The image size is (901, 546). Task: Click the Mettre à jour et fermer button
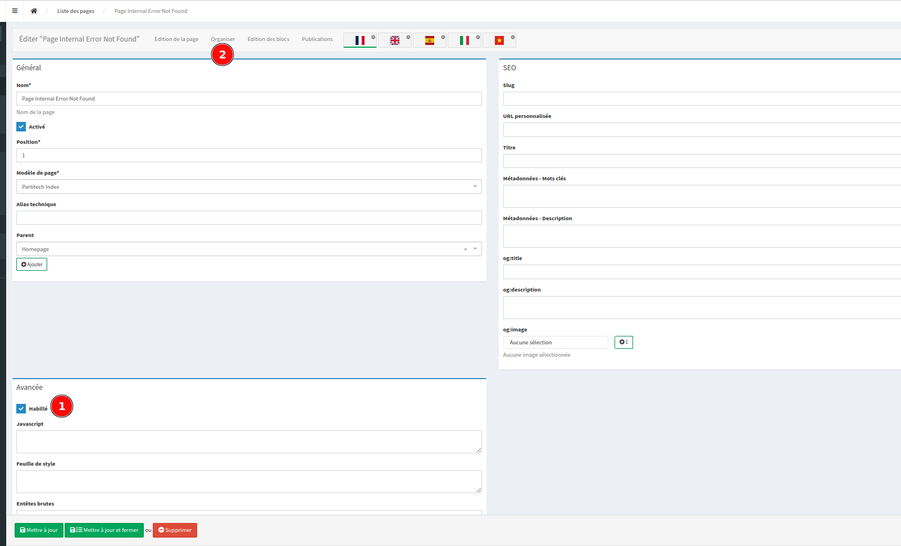(x=104, y=530)
